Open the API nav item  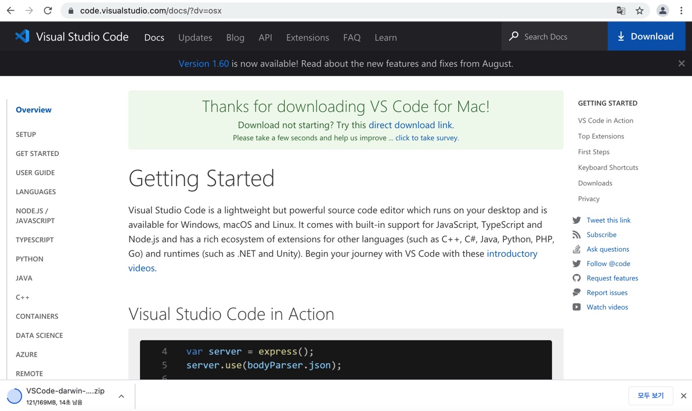pyautogui.click(x=265, y=38)
